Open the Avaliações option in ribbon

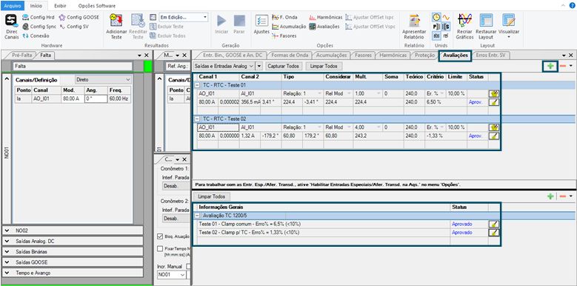(x=324, y=27)
